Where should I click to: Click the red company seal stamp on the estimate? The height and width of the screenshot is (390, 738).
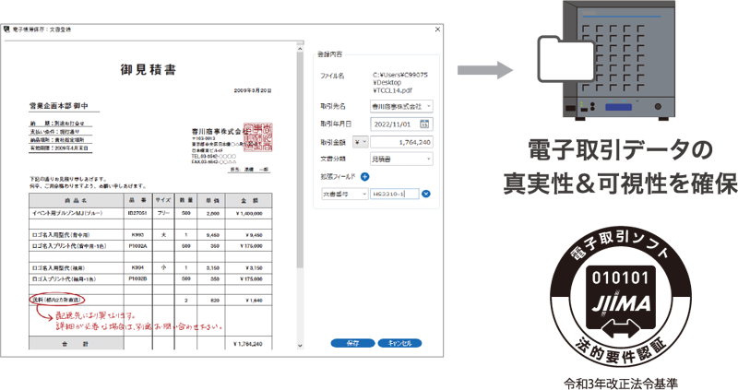[258, 136]
